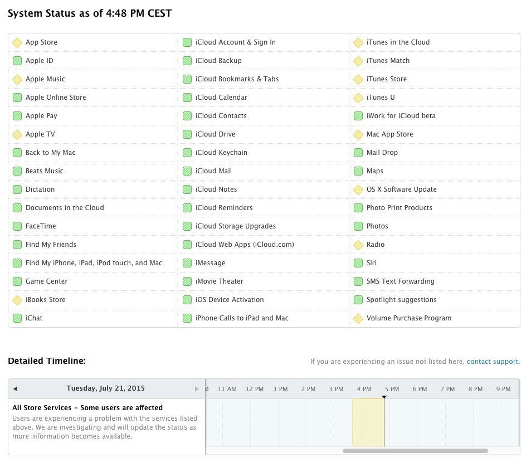This screenshot has height=472, width=531.
Task: Click the yellow status icon for iTunes Store
Action: tap(358, 80)
